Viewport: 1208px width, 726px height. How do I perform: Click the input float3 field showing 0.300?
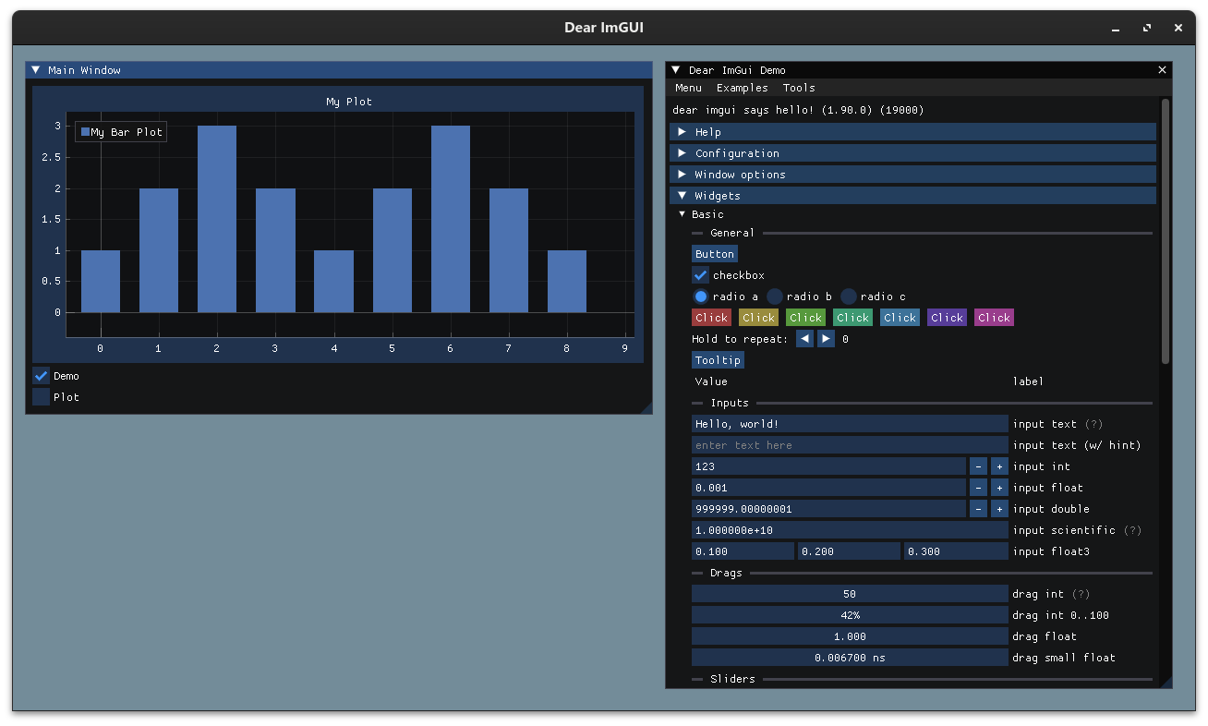coord(956,551)
